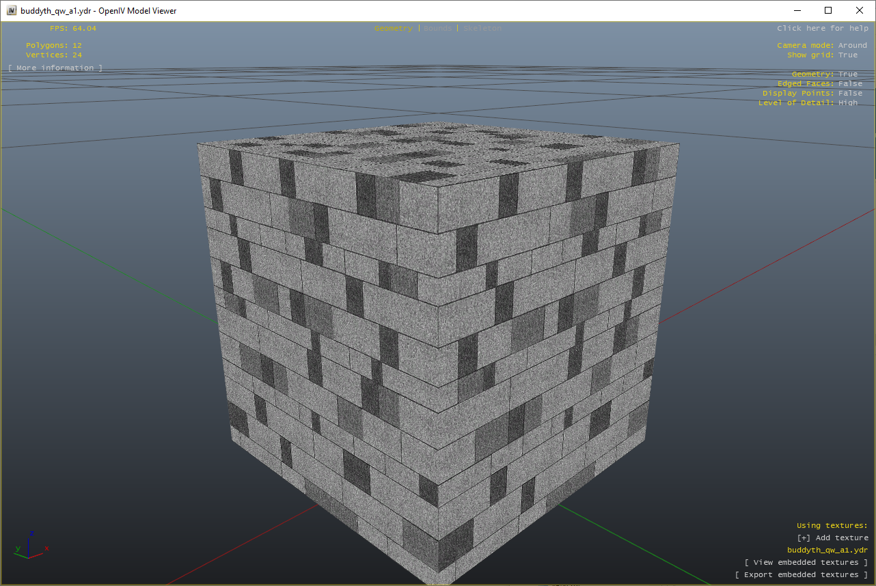Viewport: 876px width, 586px height.
Task: Toggle the Display Points setting
Action: point(812,94)
